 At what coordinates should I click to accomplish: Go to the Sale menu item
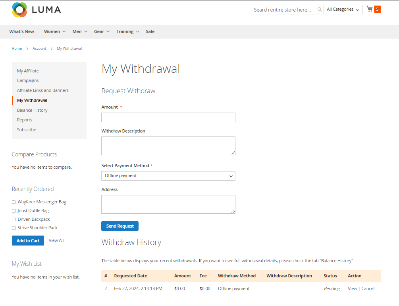point(150,31)
